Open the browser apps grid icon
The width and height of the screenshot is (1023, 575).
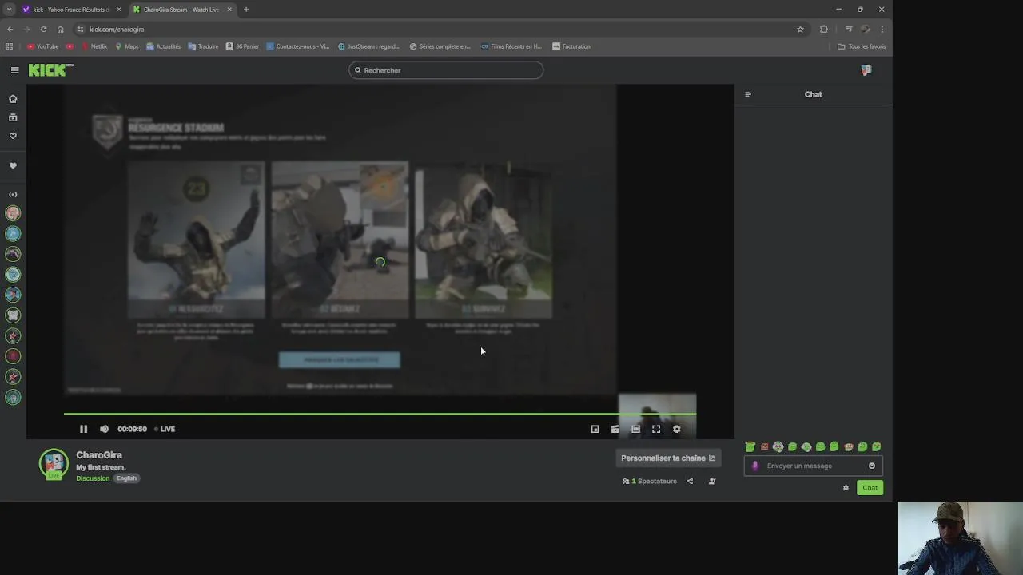click(x=10, y=46)
